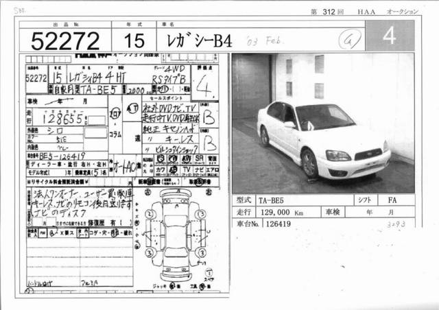Click the 第 312 回 auction round text

(x=327, y=12)
